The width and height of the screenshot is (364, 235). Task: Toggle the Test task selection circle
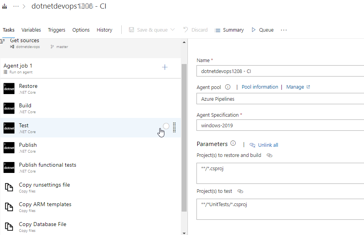(x=166, y=126)
